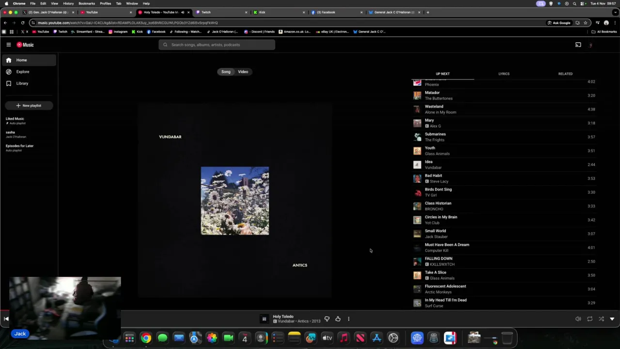Play Take A Slice by Glass Animals
This screenshot has width=620, height=349.
(x=504, y=275)
